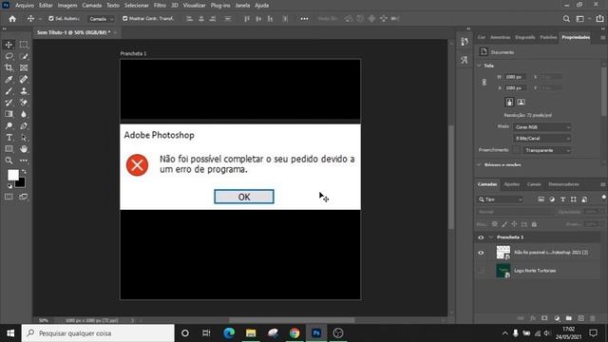The width and height of the screenshot is (608, 342).
Task: Toggle the layer filter on/off switch
Action: tap(604, 198)
